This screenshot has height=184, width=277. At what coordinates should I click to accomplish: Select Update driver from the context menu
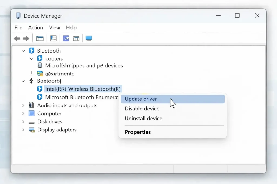click(x=141, y=99)
